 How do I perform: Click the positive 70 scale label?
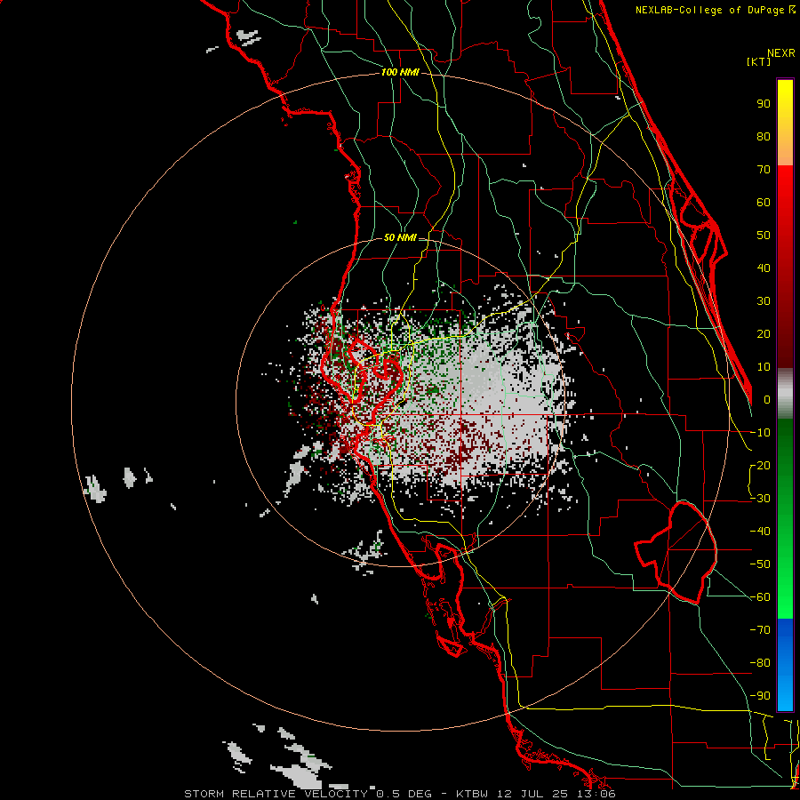pyautogui.click(x=764, y=170)
